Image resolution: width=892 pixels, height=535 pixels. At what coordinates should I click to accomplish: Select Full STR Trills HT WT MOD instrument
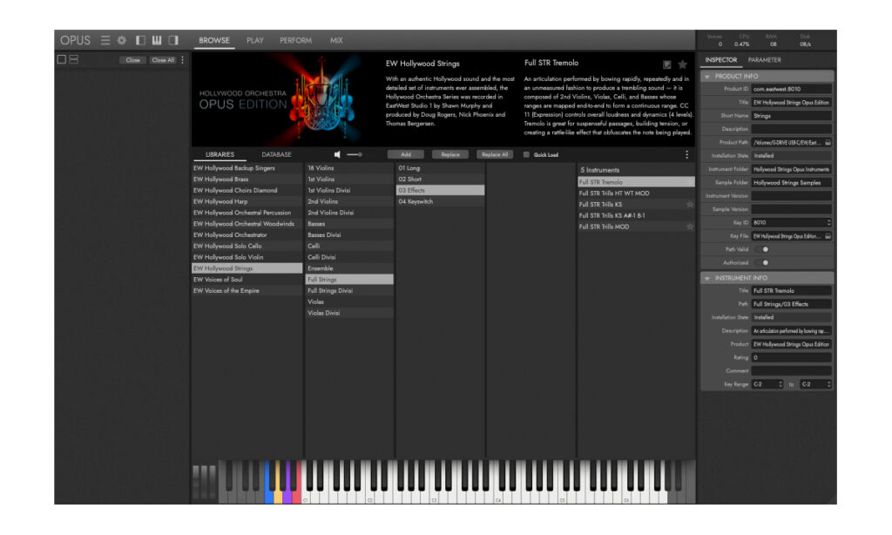tap(636, 193)
